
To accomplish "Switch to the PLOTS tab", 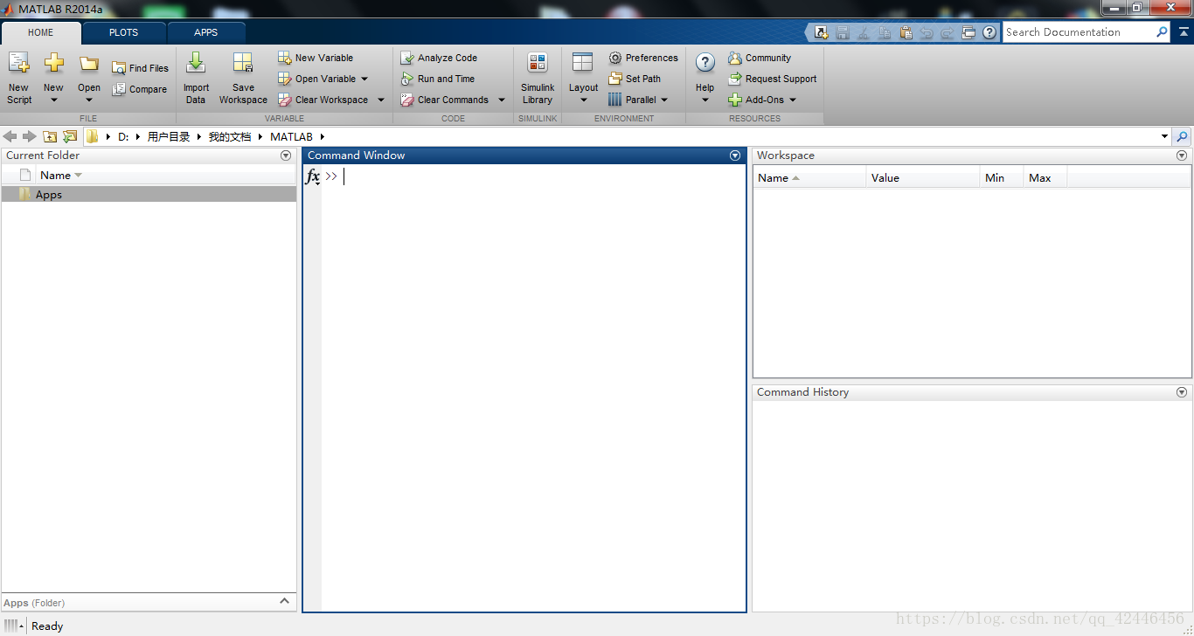I will point(123,32).
